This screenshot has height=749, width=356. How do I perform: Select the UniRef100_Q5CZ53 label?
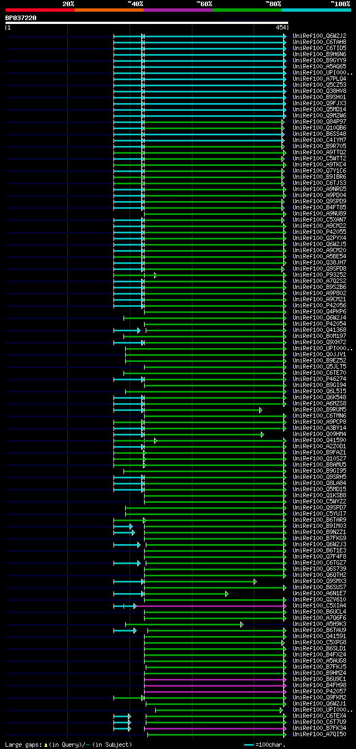coord(319,85)
